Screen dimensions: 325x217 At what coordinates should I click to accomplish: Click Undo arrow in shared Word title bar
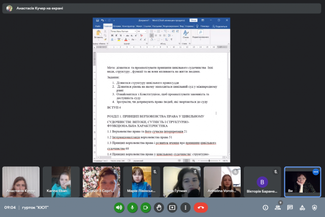click(103, 20)
